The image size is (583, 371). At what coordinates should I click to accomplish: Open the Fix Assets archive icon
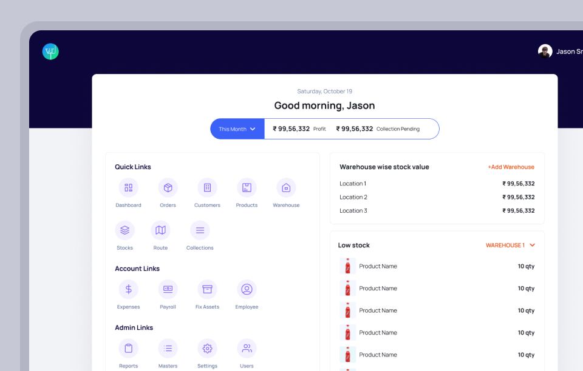207,289
